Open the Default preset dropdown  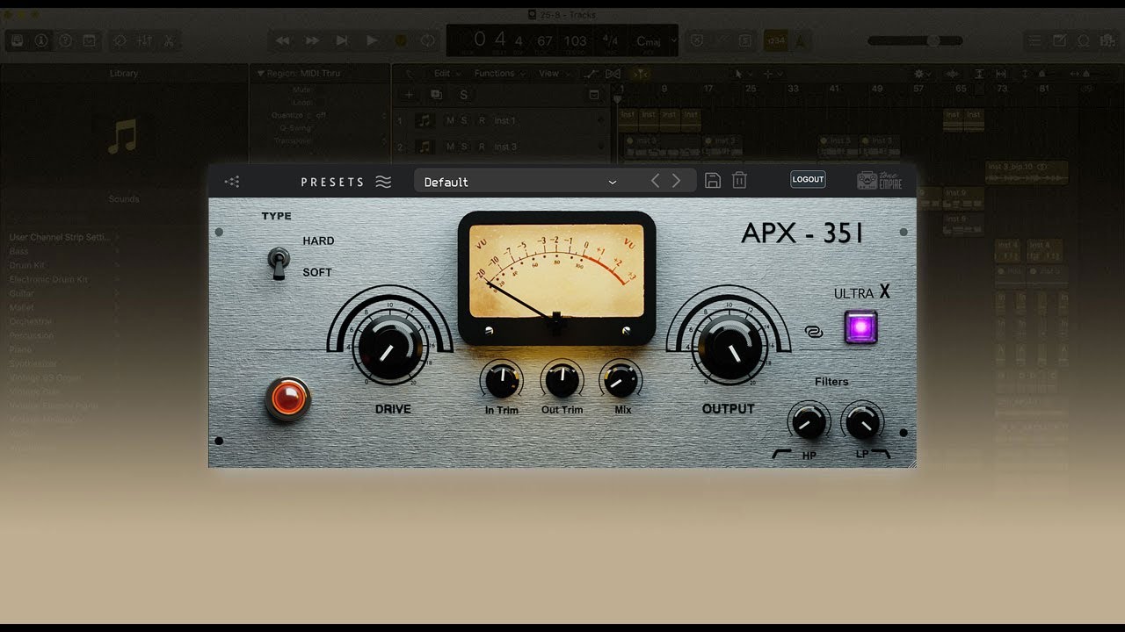pos(521,182)
